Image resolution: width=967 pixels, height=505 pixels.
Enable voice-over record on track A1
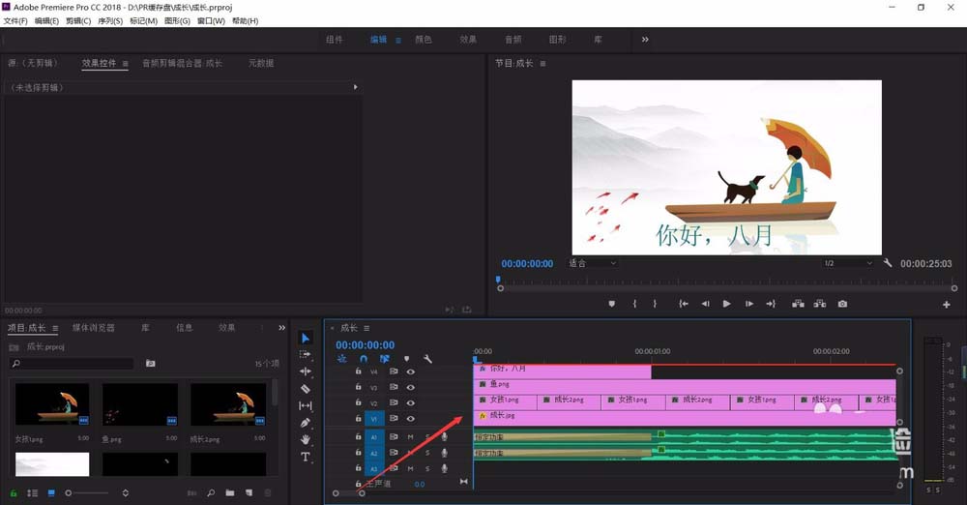click(444, 436)
